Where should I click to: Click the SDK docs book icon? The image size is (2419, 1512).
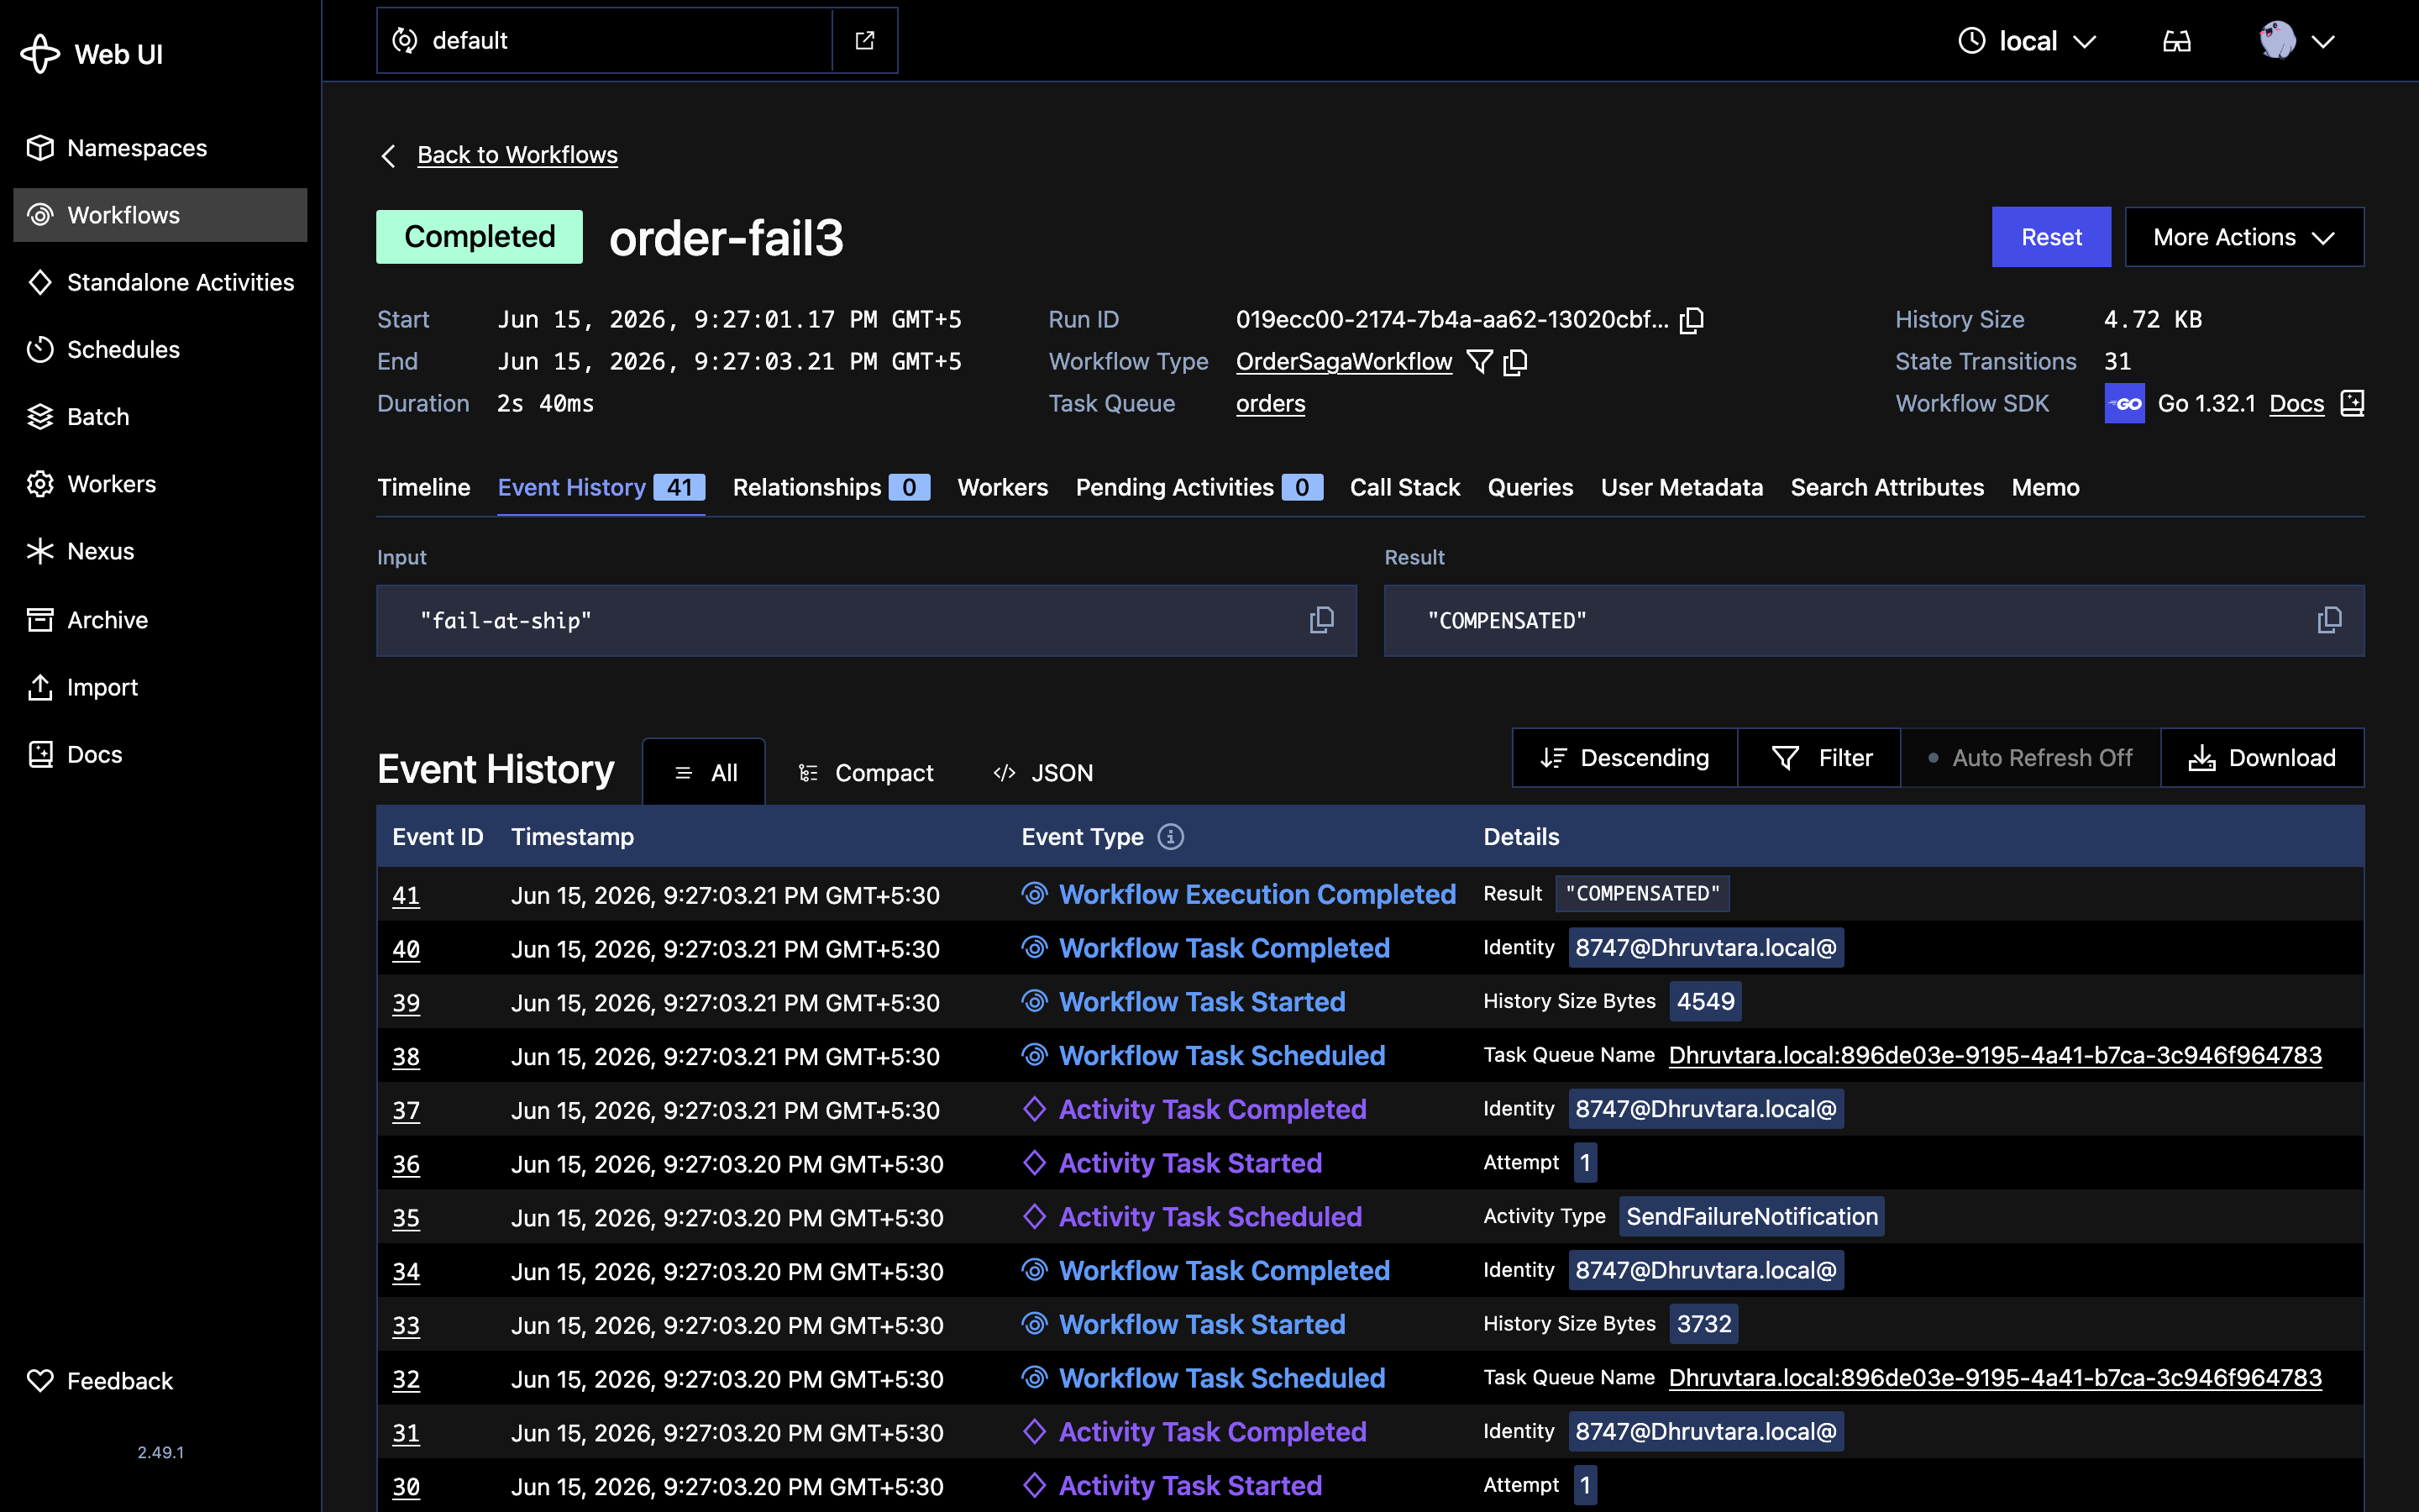(2352, 404)
